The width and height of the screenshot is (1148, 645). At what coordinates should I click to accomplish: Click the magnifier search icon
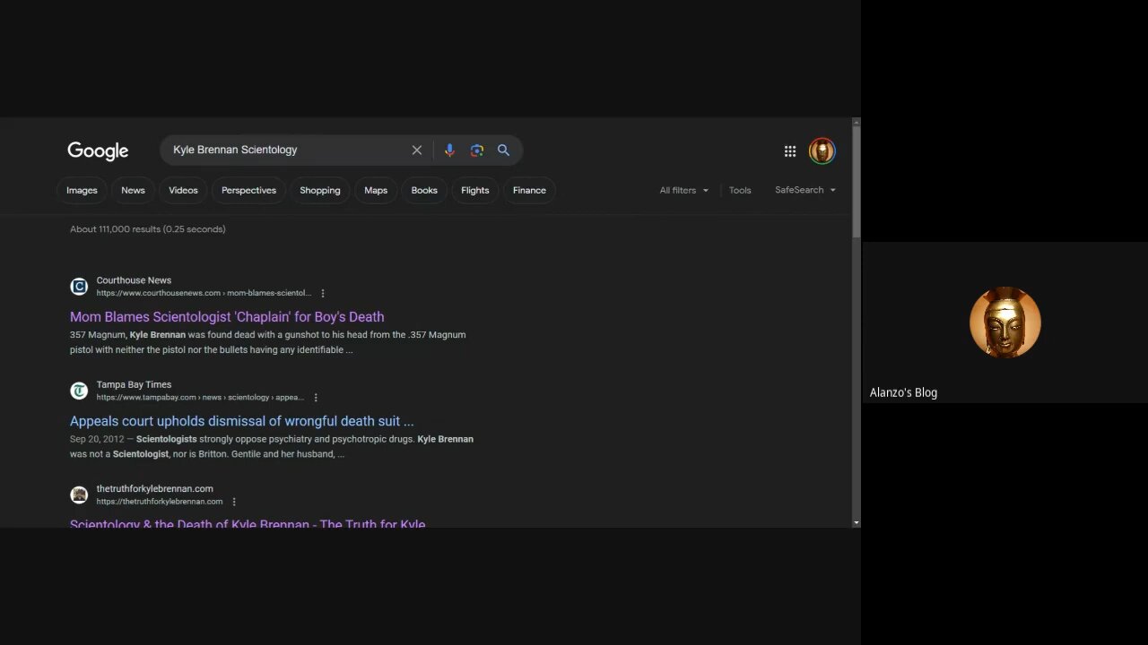(503, 150)
